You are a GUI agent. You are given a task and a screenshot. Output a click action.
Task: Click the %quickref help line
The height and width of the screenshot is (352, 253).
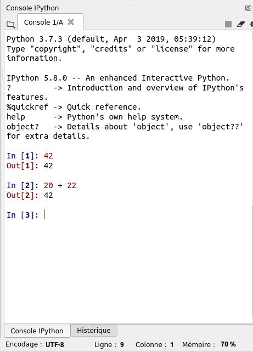[x=74, y=107]
